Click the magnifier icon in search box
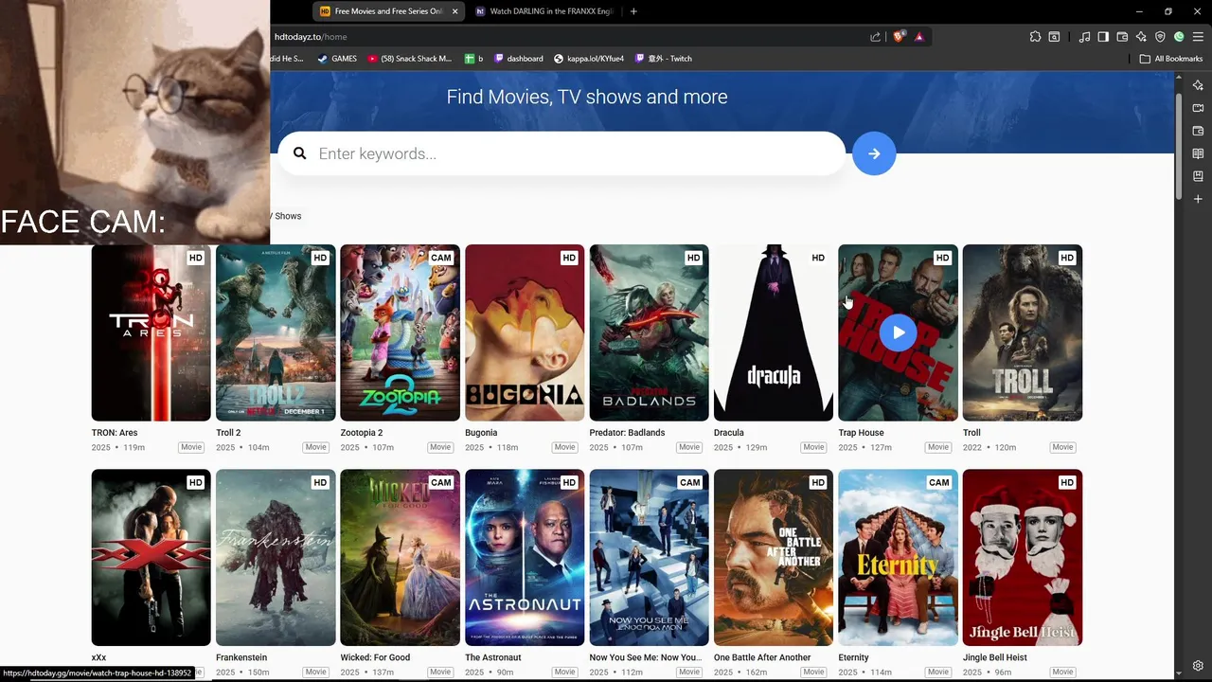Screen dimensions: 1212x682 300,153
